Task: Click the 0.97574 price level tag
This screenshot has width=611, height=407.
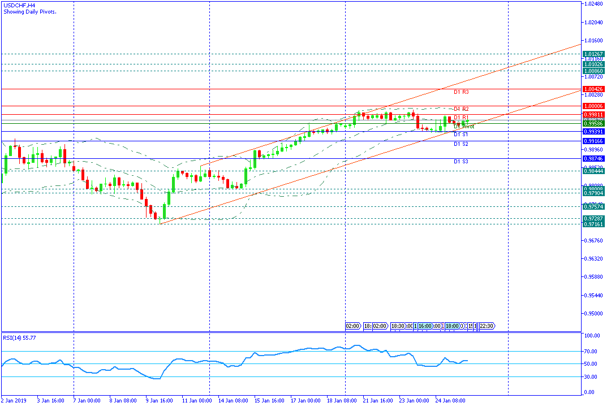Action: click(593, 207)
